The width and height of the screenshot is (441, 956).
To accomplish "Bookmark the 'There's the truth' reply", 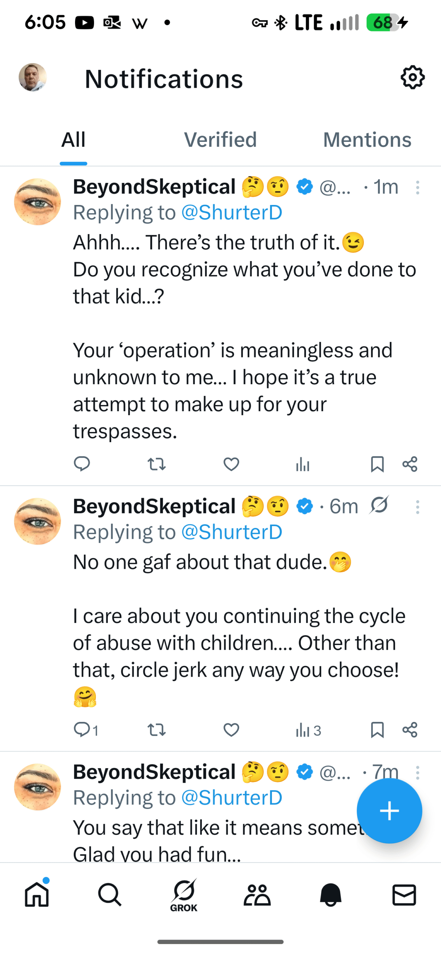I will tap(377, 464).
